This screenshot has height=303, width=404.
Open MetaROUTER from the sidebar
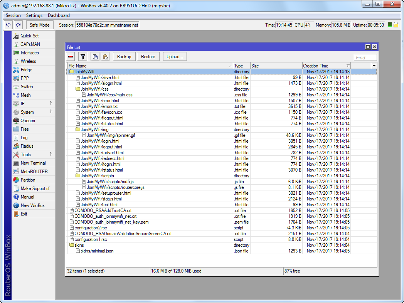point(34,172)
